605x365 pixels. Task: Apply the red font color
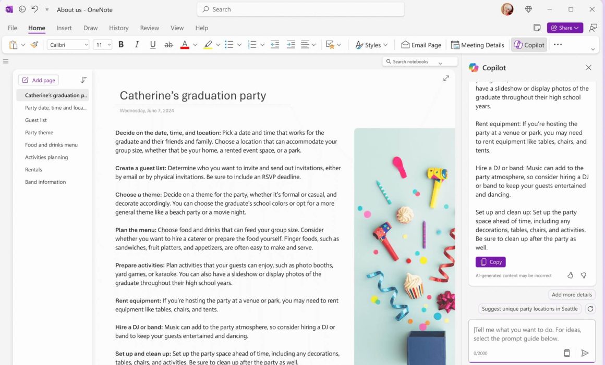pos(185,45)
